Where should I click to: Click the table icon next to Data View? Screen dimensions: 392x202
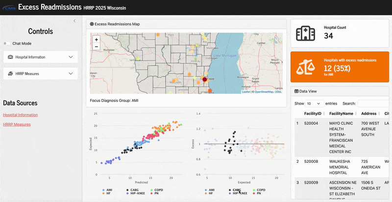296,92
